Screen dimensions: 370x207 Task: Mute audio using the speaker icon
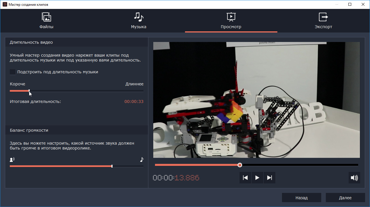click(354, 178)
